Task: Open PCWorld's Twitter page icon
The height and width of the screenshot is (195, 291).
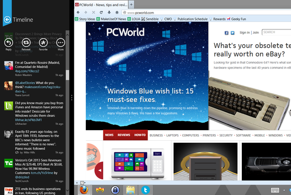Action: tap(232, 33)
